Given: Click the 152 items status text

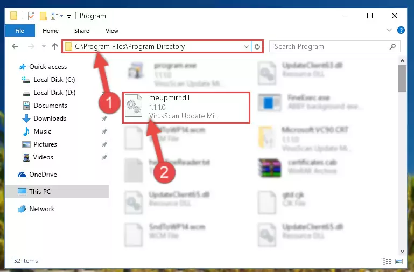Looking at the screenshot, I should (x=25, y=261).
